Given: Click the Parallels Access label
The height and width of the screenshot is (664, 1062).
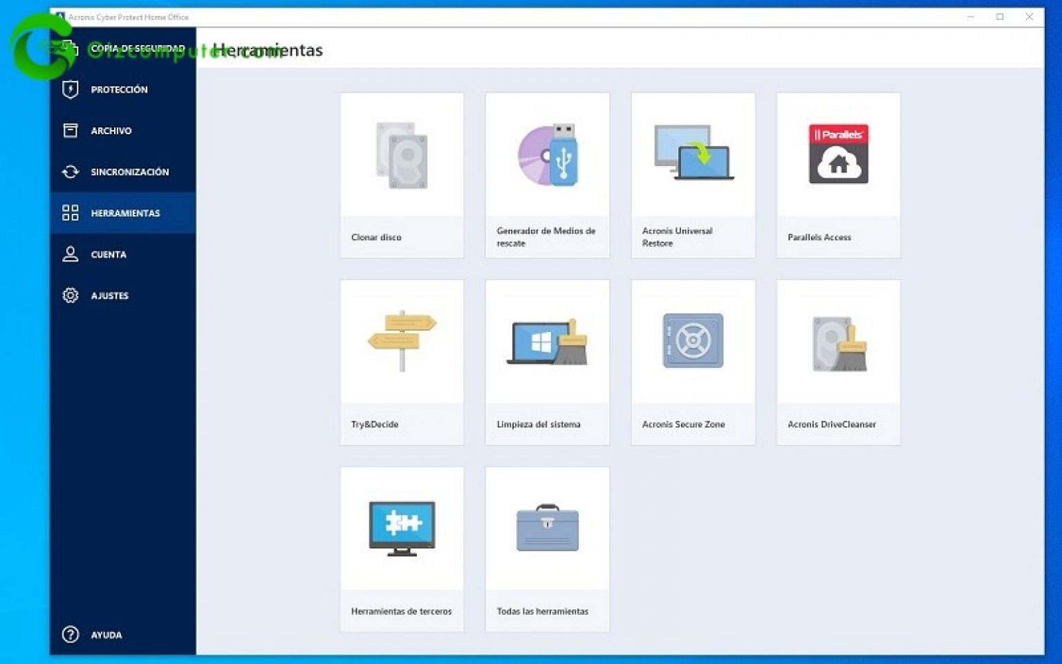Looking at the screenshot, I should (x=819, y=237).
